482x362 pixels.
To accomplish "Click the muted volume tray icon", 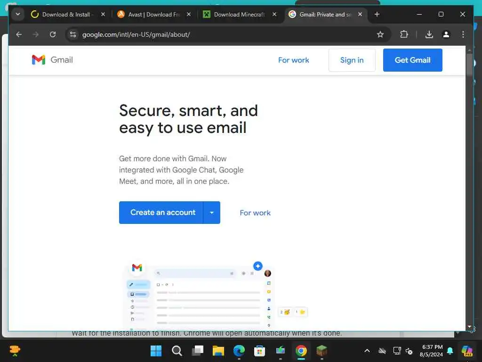I will coord(409,351).
